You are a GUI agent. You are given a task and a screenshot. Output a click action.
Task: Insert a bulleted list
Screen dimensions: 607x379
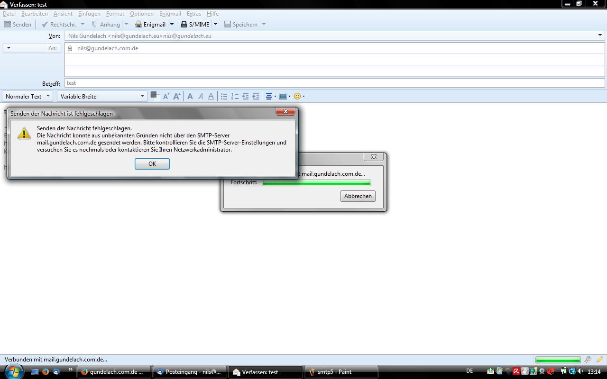(x=224, y=96)
